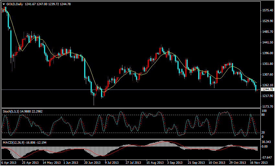Click the 1485.70 price scale label
Image resolution: width=275 pixels, height=166 pixels.
click(268, 32)
